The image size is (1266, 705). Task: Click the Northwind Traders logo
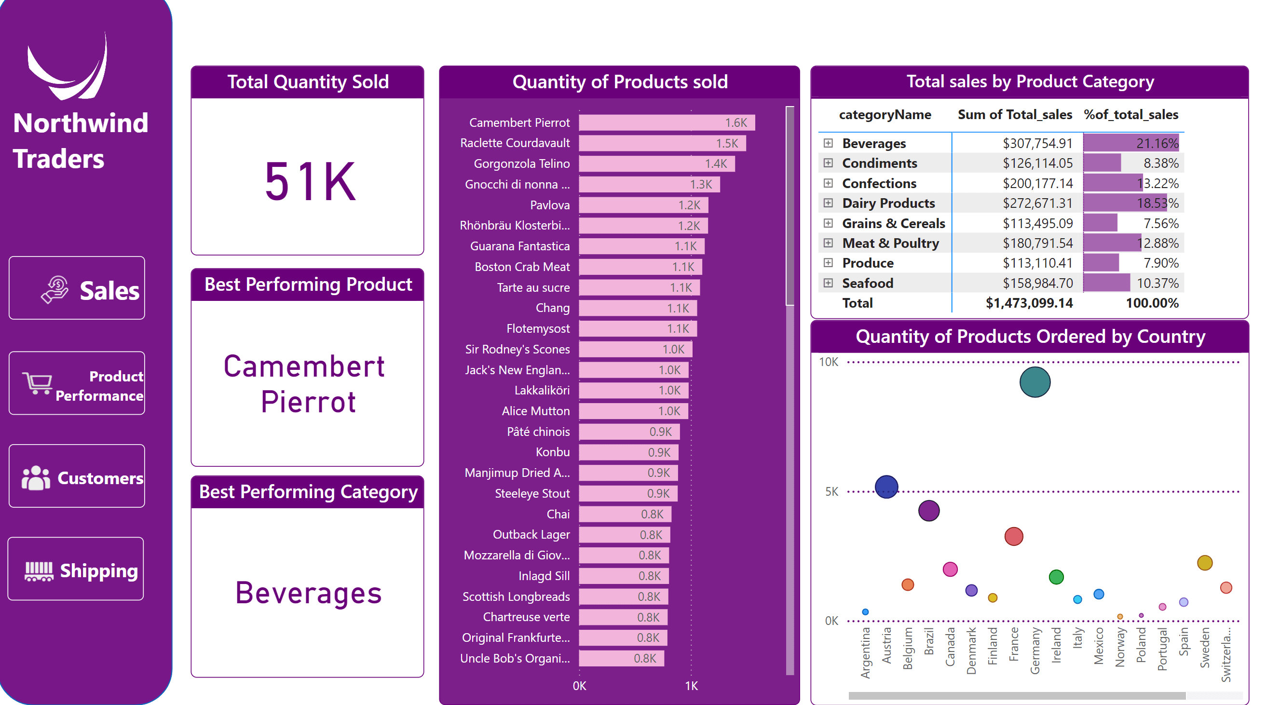point(68,67)
